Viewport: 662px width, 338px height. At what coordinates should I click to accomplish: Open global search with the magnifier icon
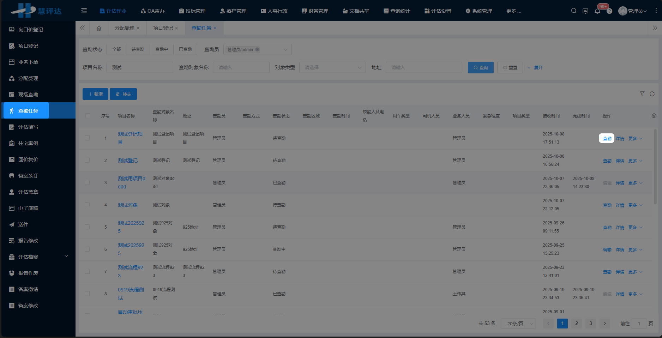573,11
